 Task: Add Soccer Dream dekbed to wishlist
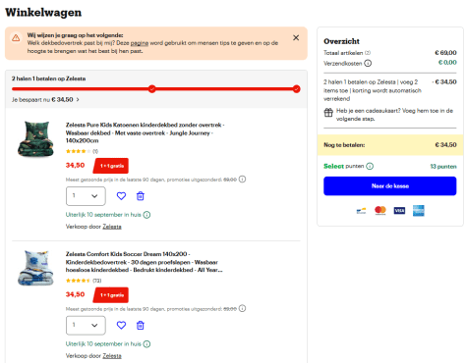(x=121, y=326)
